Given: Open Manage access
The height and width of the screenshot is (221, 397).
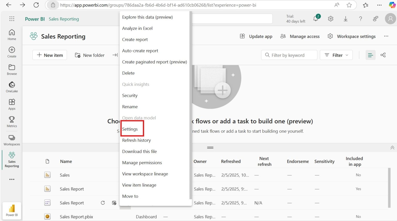Looking at the screenshot, I should (300, 36).
